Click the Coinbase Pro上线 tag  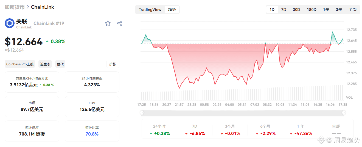[x=20, y=64]
